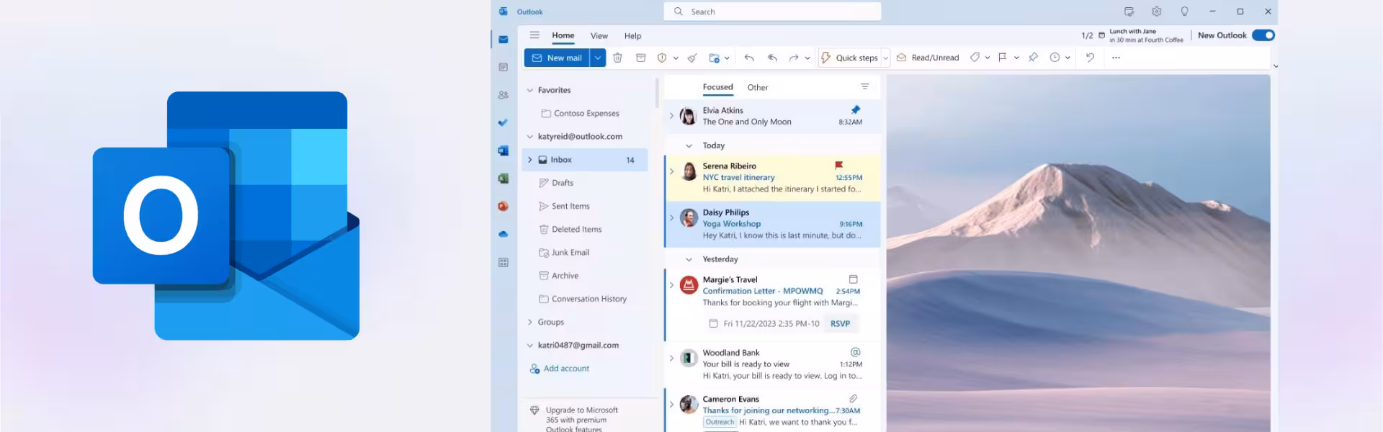The width and height of the screenshot is (1383, 432).
Task: Click the Categorize tag icon
Action: pyautogui.click(x=975, y=58)
